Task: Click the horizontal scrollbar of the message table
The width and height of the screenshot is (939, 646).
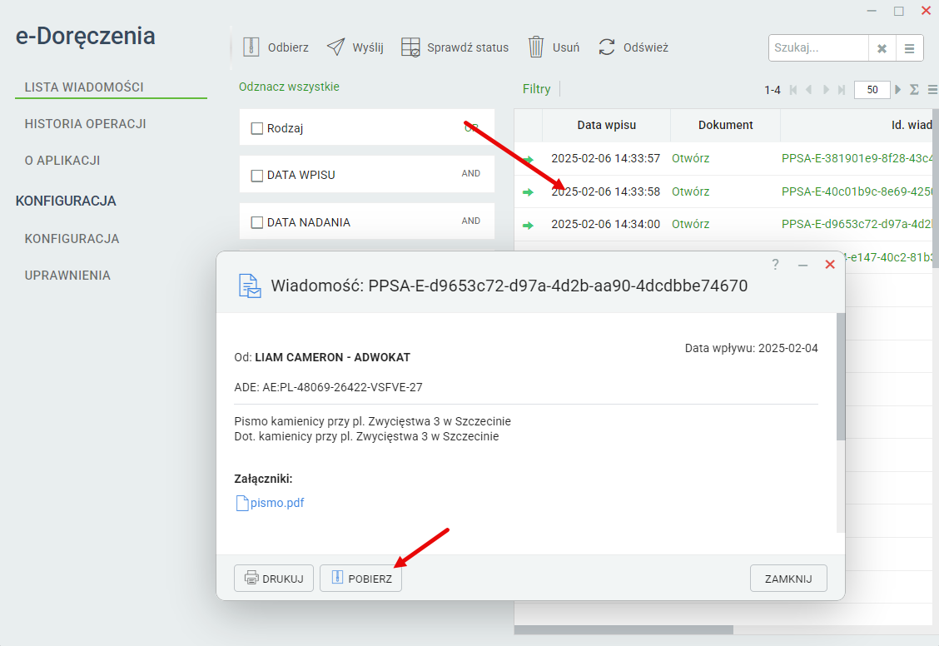Action: click(x=624, y=630)
